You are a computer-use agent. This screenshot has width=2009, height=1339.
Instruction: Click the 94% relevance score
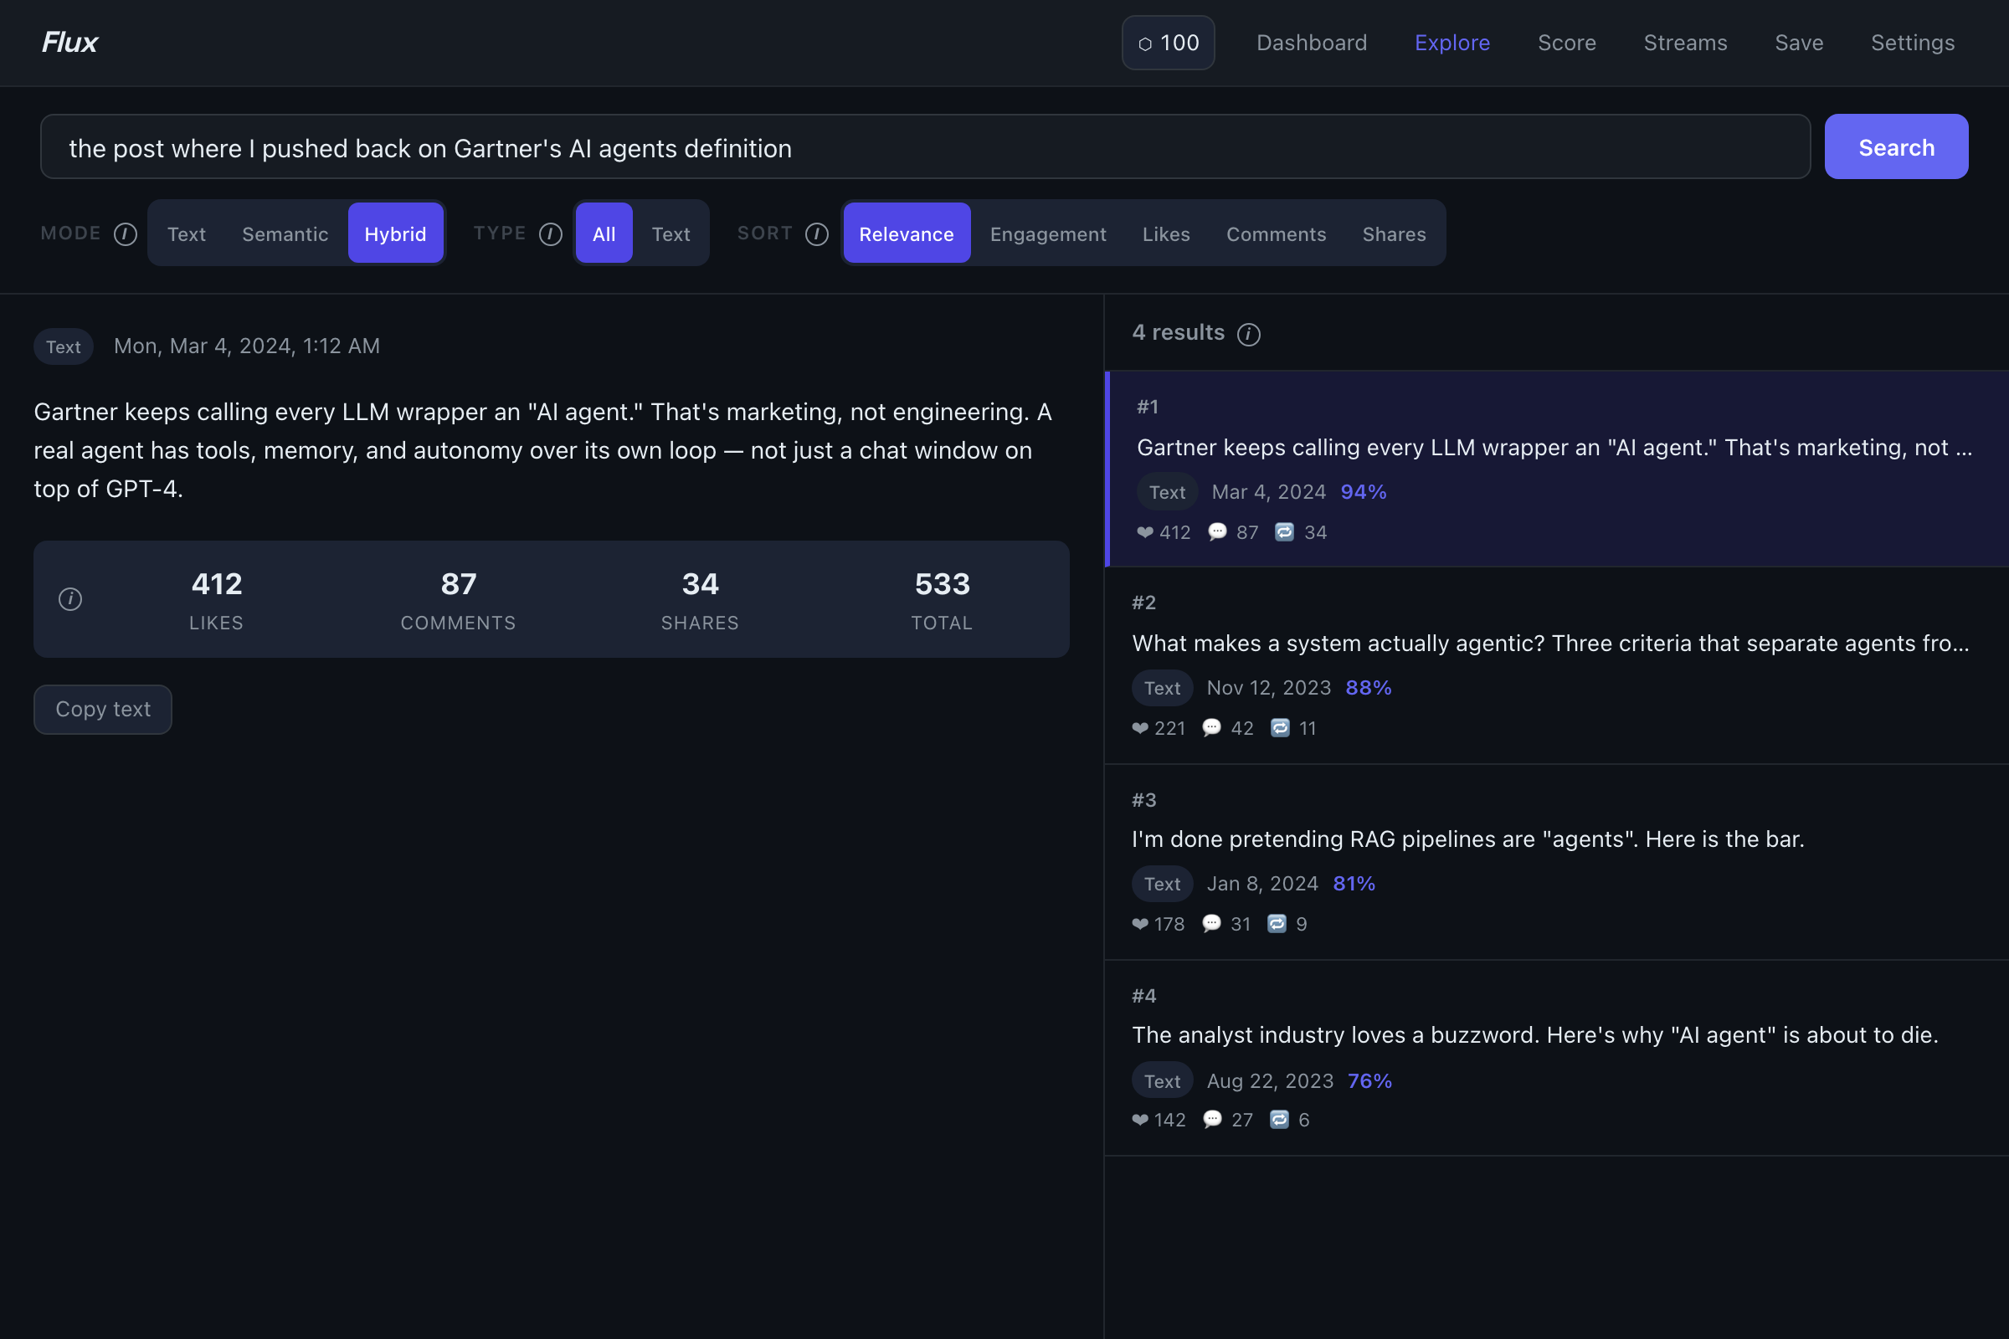click(x=1364, y=492)
